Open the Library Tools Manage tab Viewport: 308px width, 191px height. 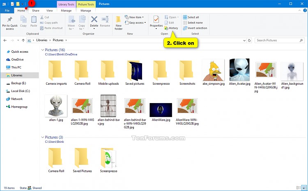click(x=66, y=11)
